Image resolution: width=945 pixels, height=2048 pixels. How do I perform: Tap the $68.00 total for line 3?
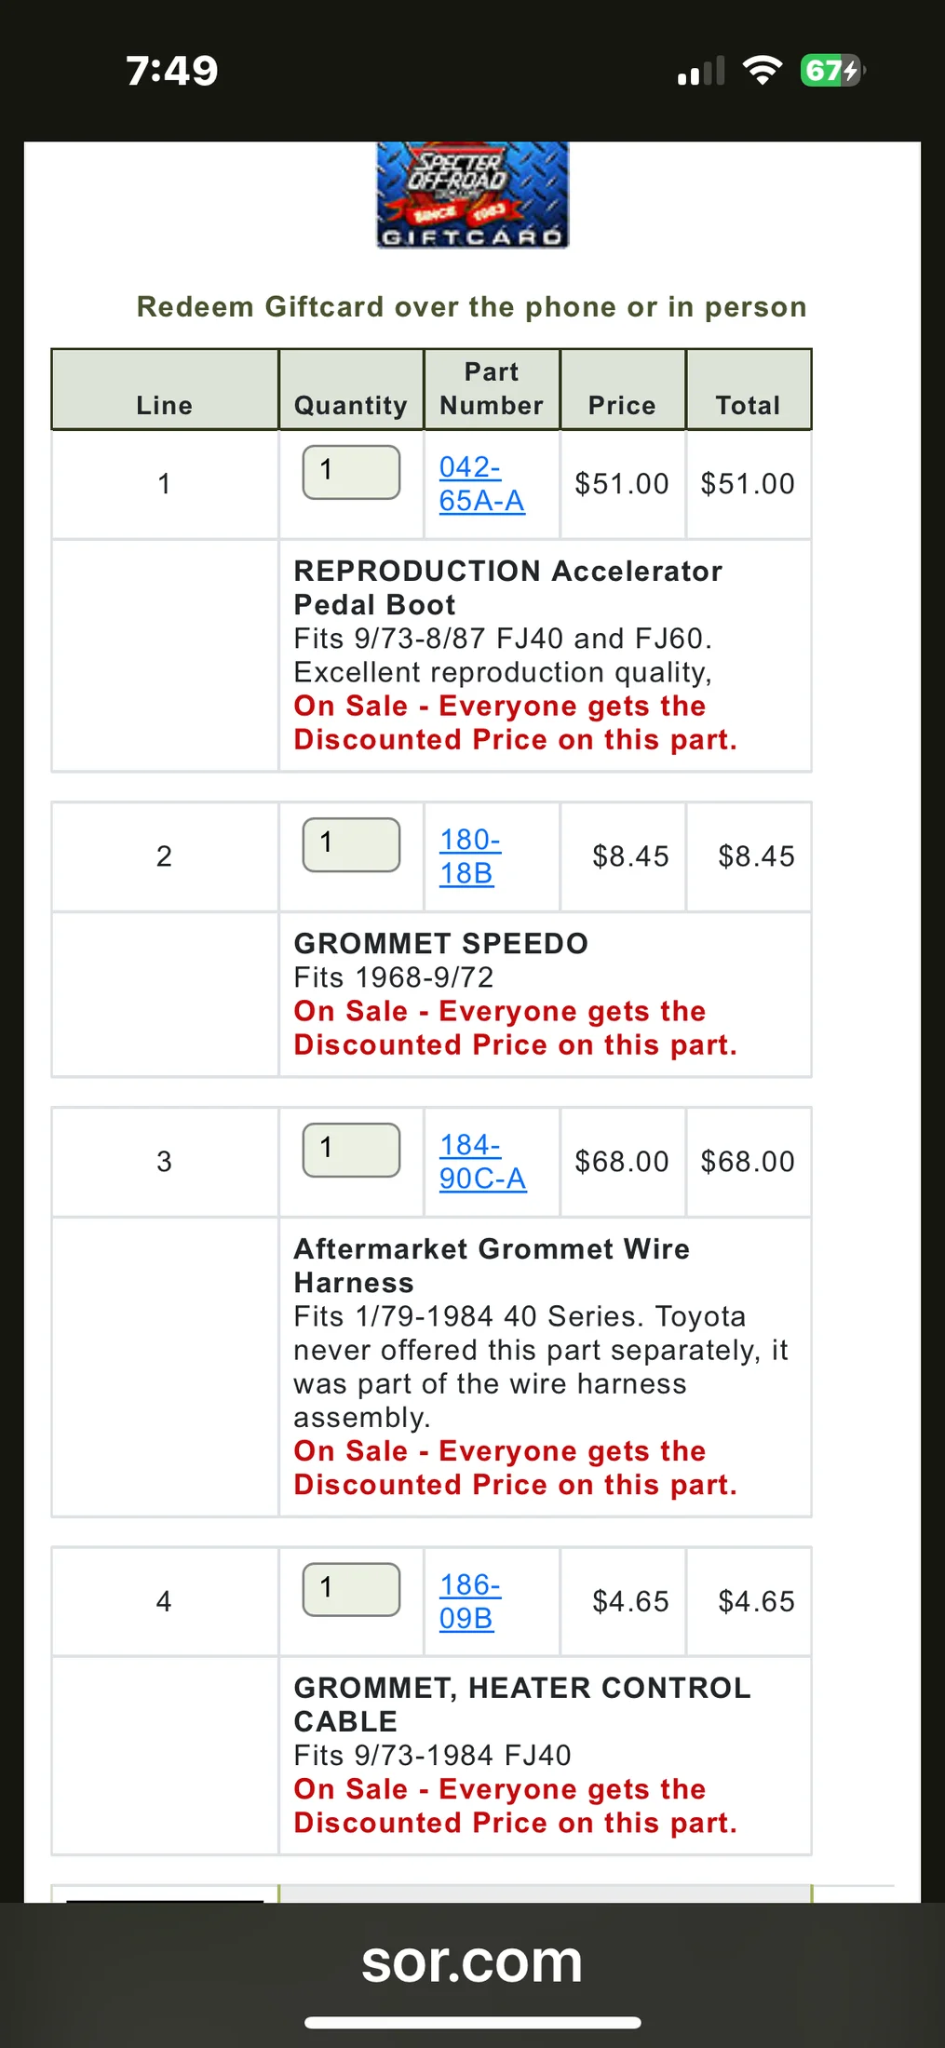748,1162
